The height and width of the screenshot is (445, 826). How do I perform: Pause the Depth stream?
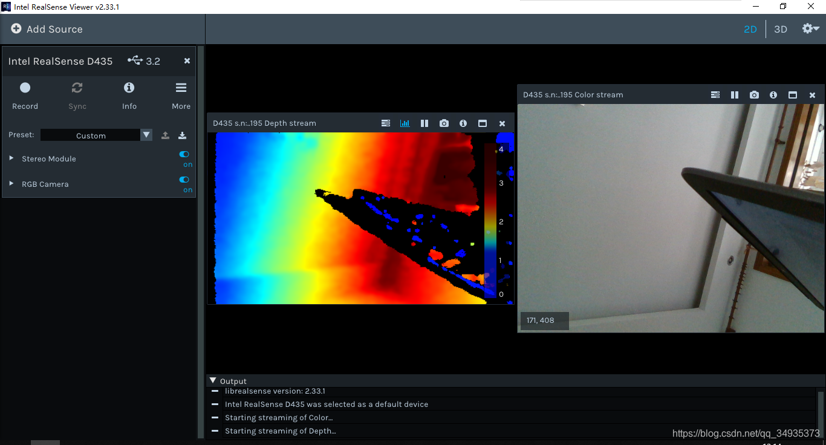point(424,123)
